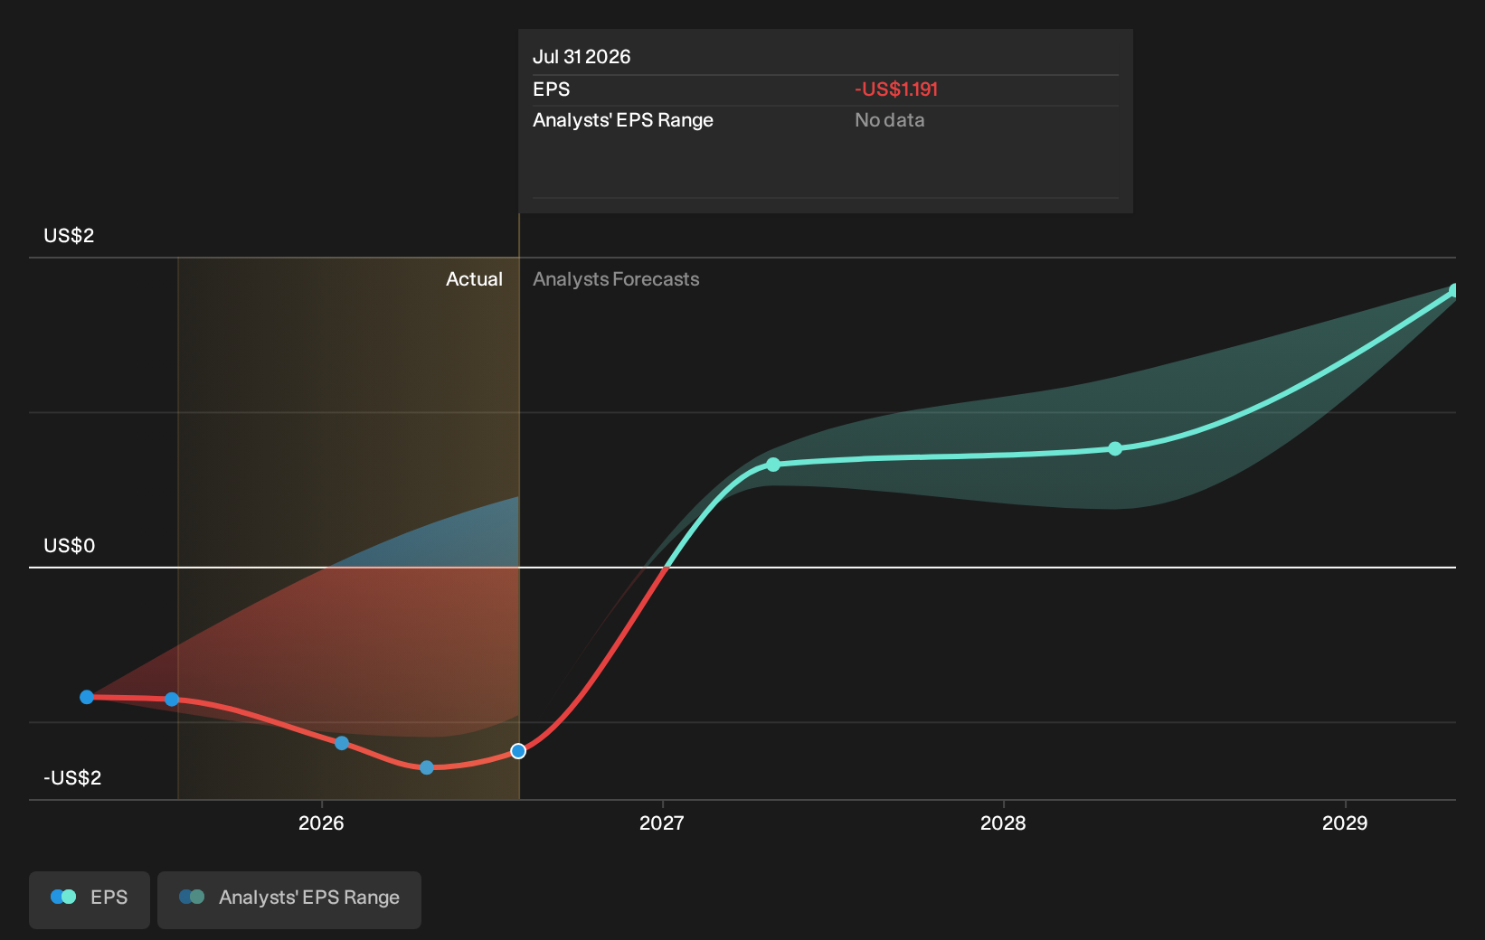
Task: Click the EPS point at the shaded region's left border
Action: click(172, 699)
